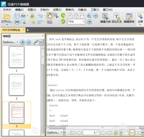This screenshot has width=144, height=138.
Task: Click the horizontal scrollbar left arrow
Action: pyautogui.click(x=48, y=128)
